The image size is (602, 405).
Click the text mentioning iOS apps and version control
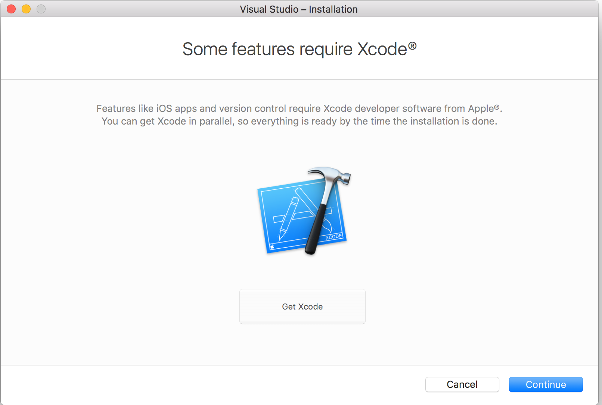coord(300,109)
